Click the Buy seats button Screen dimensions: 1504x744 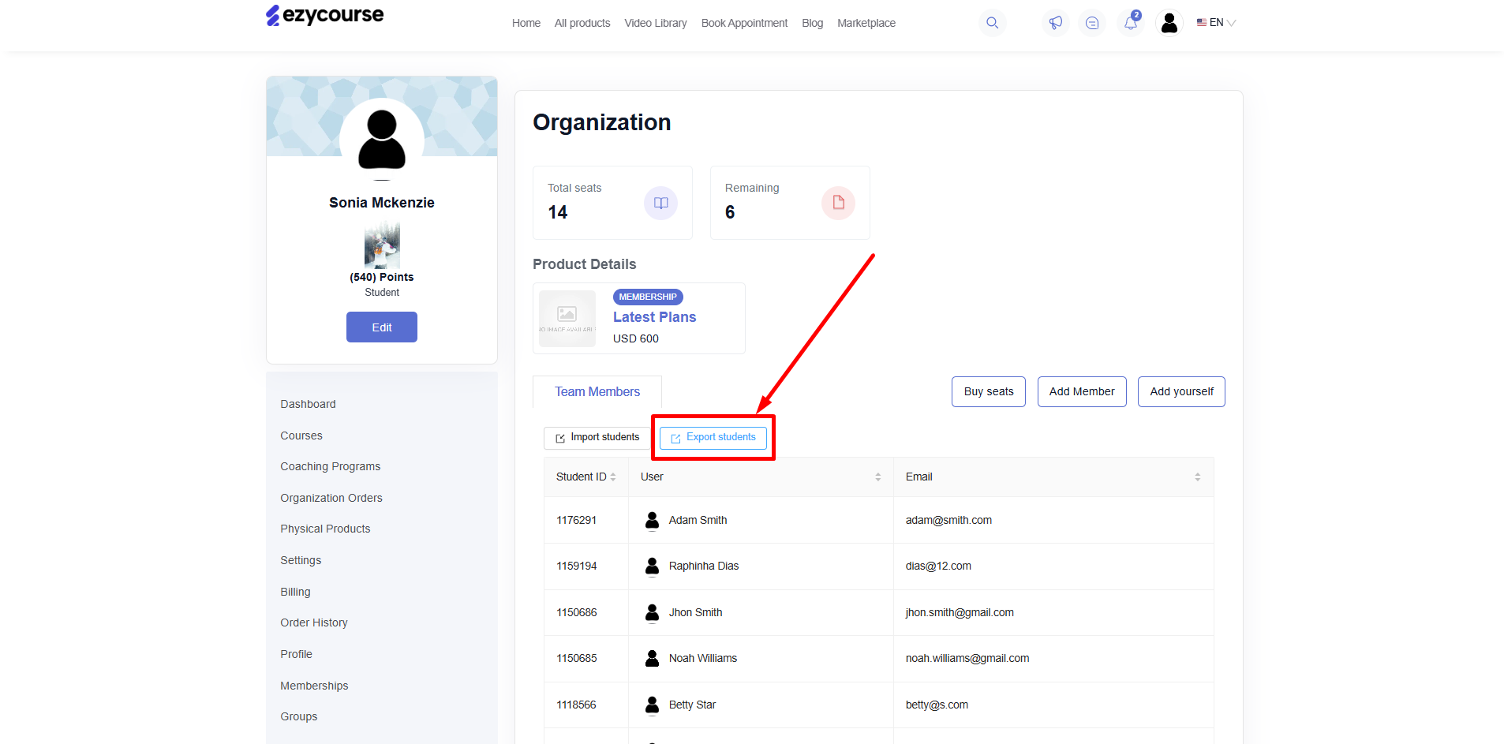(989, 392)
